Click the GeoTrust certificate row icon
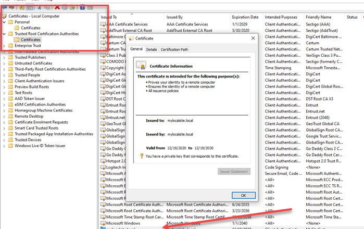 [103, 124]
